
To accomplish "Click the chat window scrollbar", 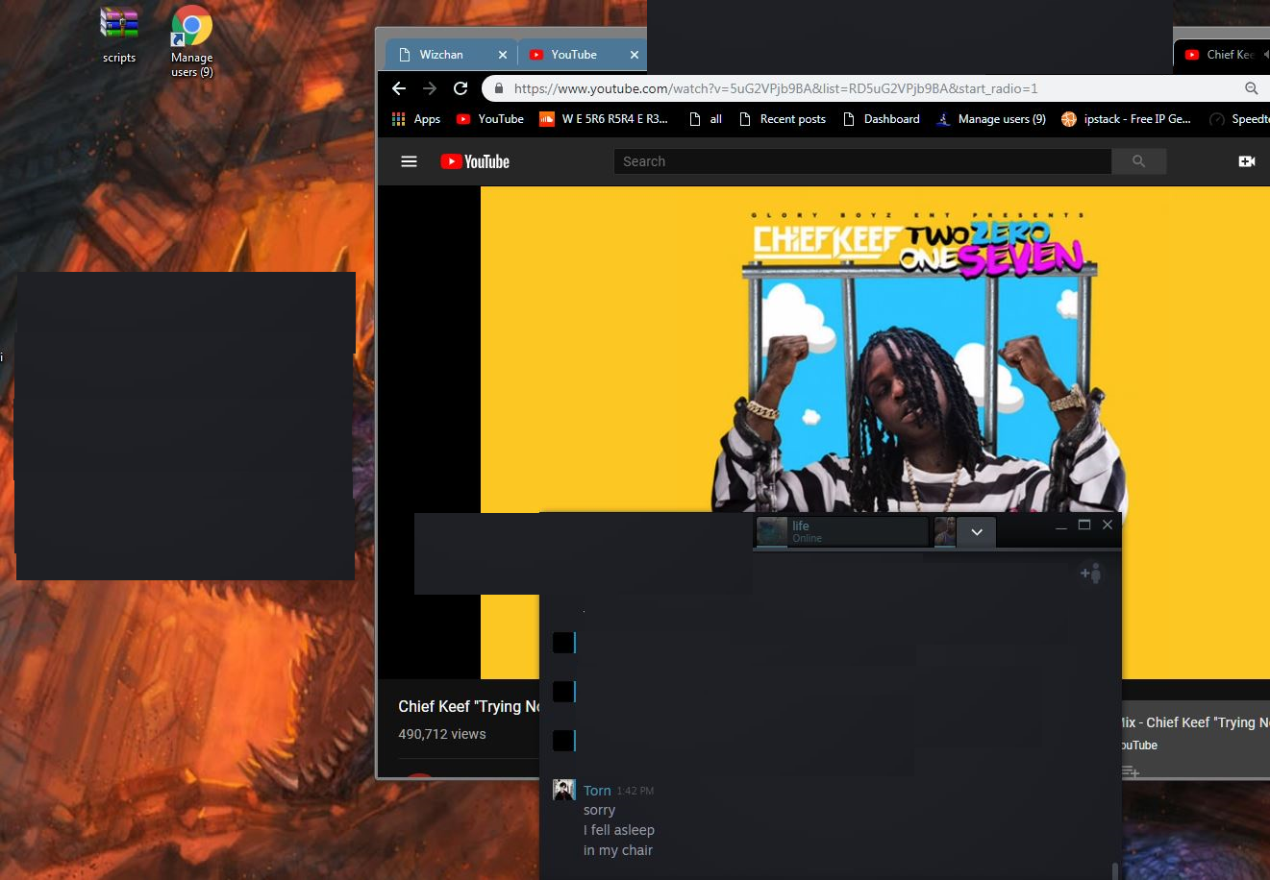I will pos(1115,871).
